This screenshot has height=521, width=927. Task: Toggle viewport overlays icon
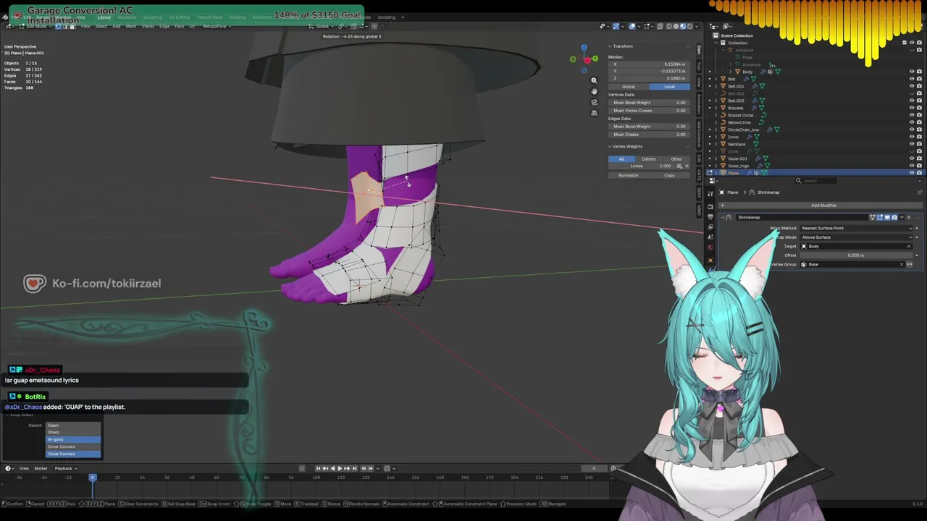[632, 26]
